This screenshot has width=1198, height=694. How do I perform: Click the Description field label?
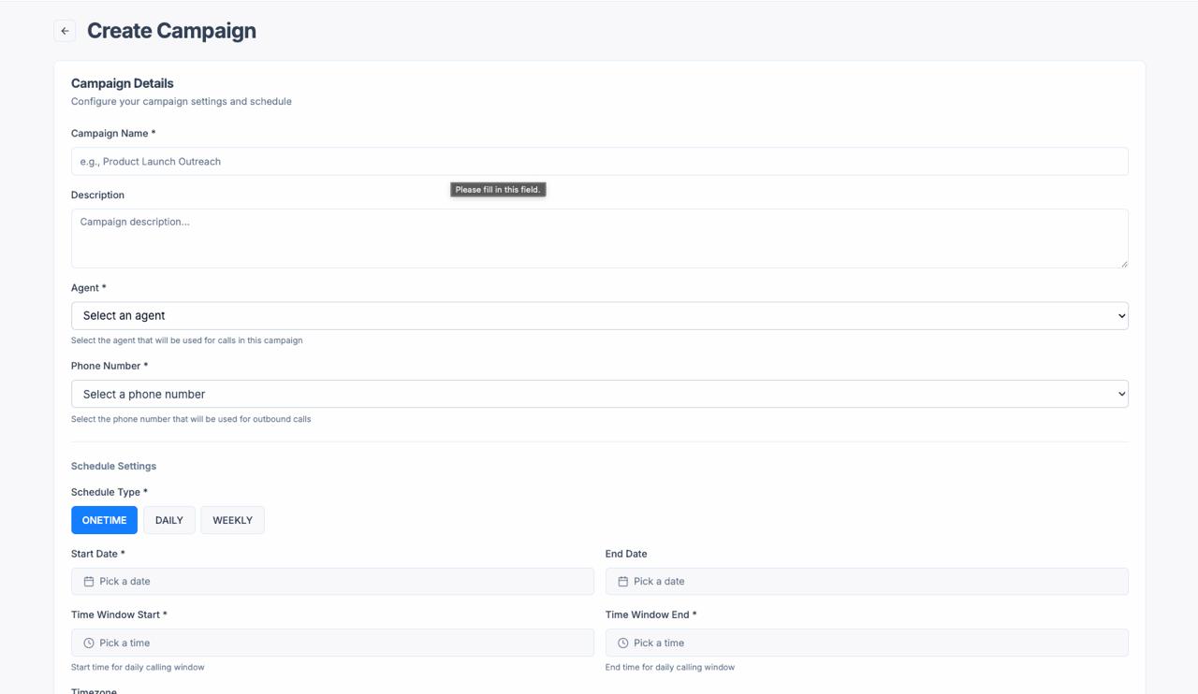point(97,195)
